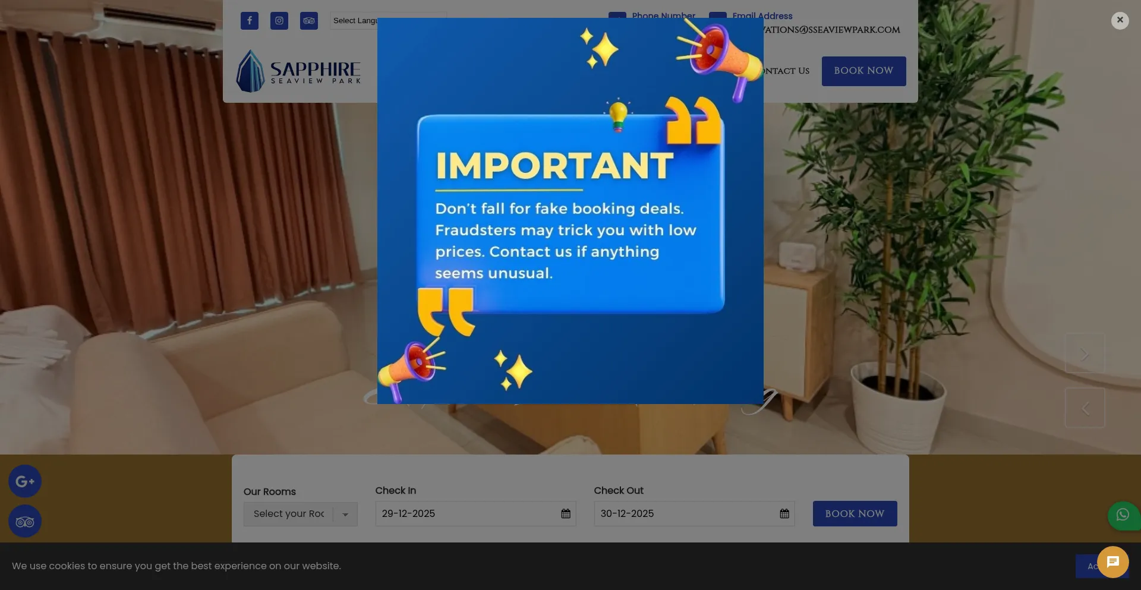Expand the Select your Room dropdown
This screenshot has height=590, width=1141.
(x=301, y=514)
